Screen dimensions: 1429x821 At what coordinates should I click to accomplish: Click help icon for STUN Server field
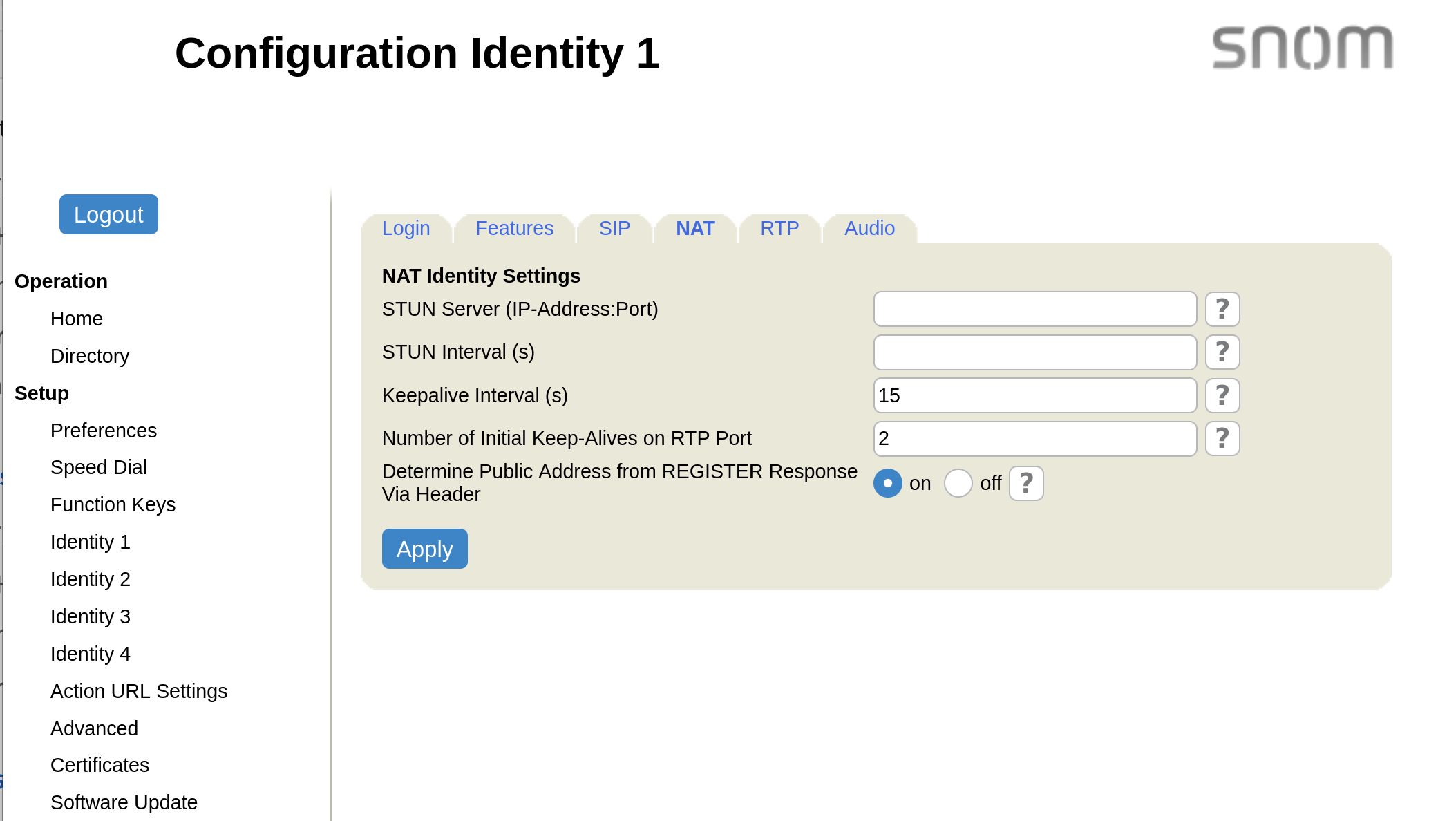tap(1222, 309)
